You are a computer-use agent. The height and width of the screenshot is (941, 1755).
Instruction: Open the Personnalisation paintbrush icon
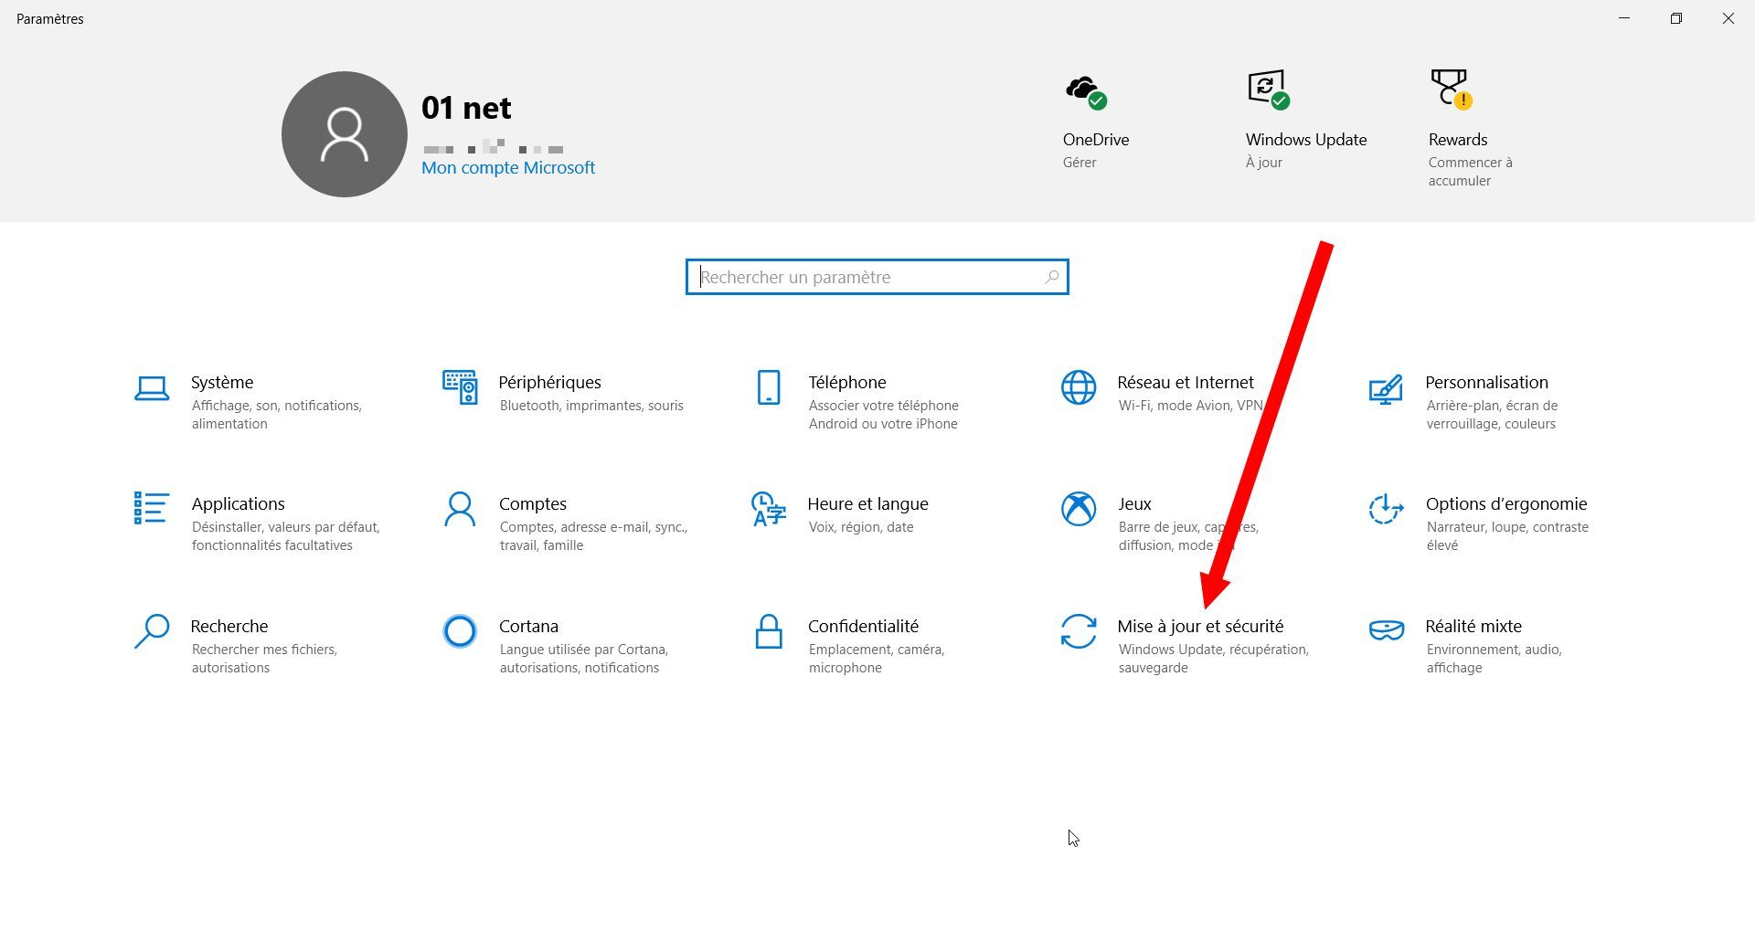click(x=1386, y=389)
